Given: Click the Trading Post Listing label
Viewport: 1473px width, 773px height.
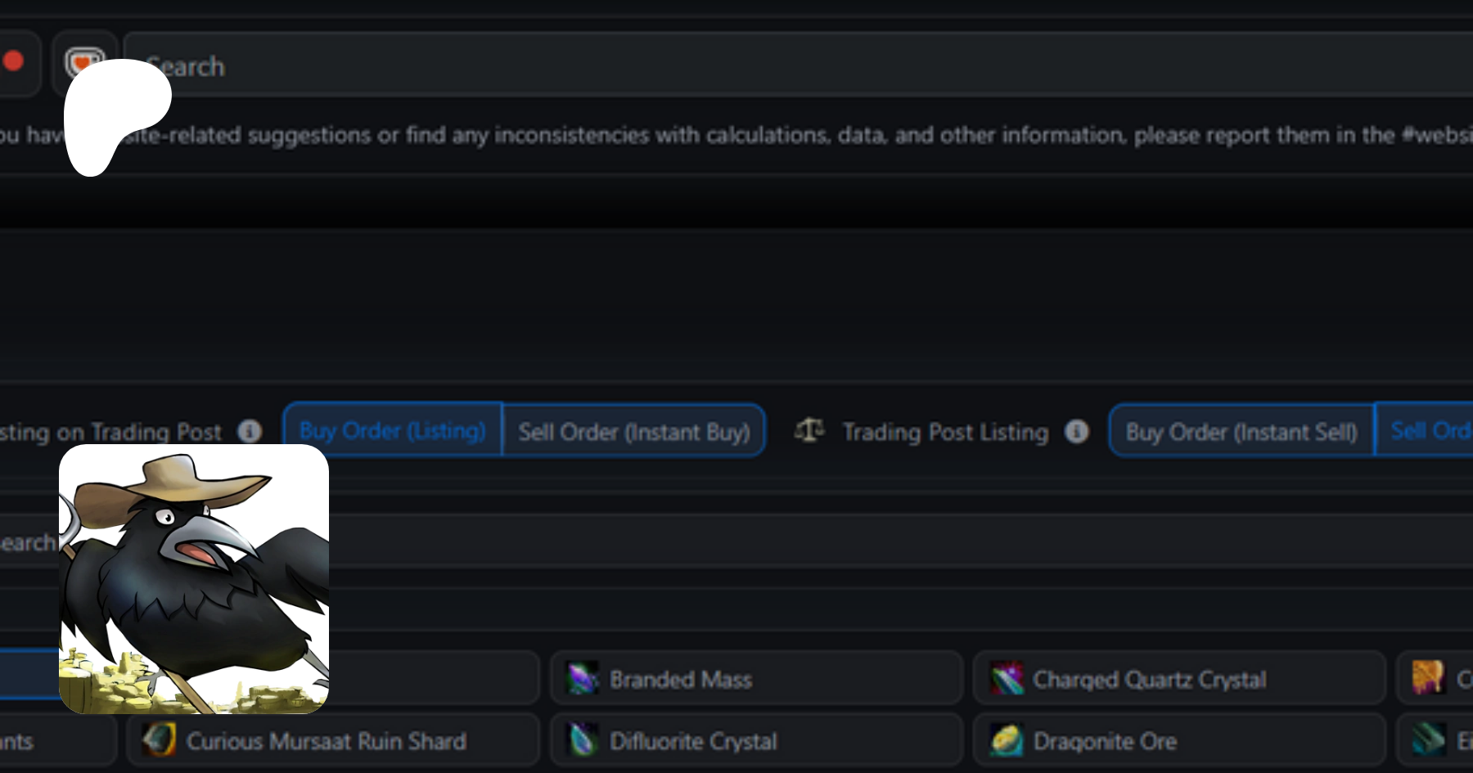Looking at the screenshot, I should click(x=945, y=431).
